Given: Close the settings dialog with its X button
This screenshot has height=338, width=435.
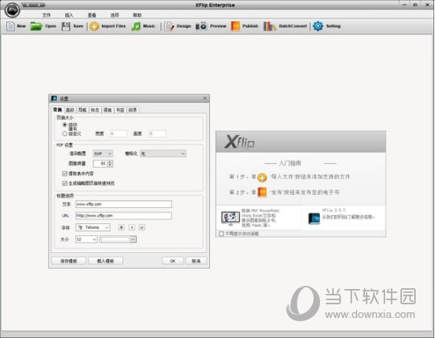Looking at the screenshot, I should (x=205, y=99).
